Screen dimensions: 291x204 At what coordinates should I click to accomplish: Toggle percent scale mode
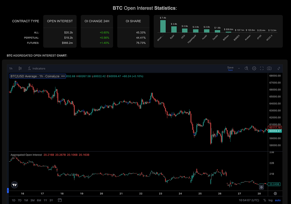[x=265, y=200]
